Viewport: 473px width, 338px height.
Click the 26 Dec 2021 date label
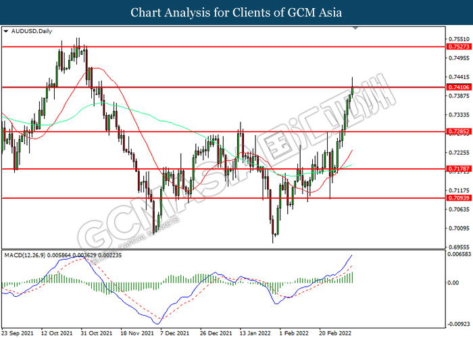(216, 333)
